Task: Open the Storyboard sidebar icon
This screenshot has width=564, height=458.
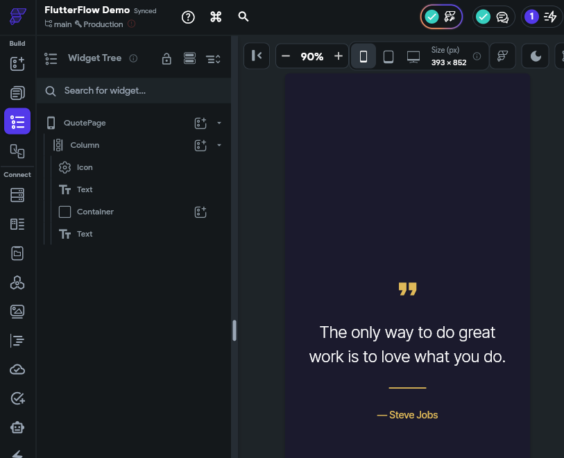Action: (x=17, y=151)
